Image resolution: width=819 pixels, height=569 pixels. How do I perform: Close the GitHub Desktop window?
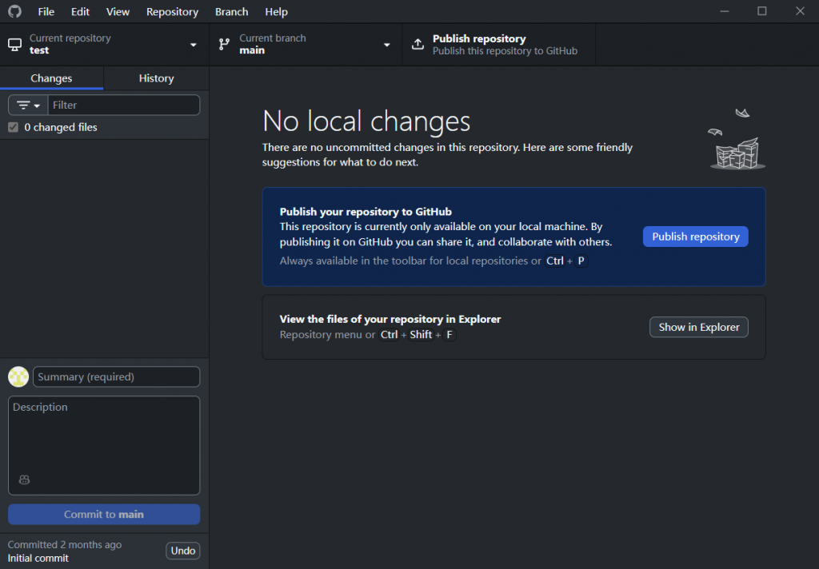coord(800,11)
